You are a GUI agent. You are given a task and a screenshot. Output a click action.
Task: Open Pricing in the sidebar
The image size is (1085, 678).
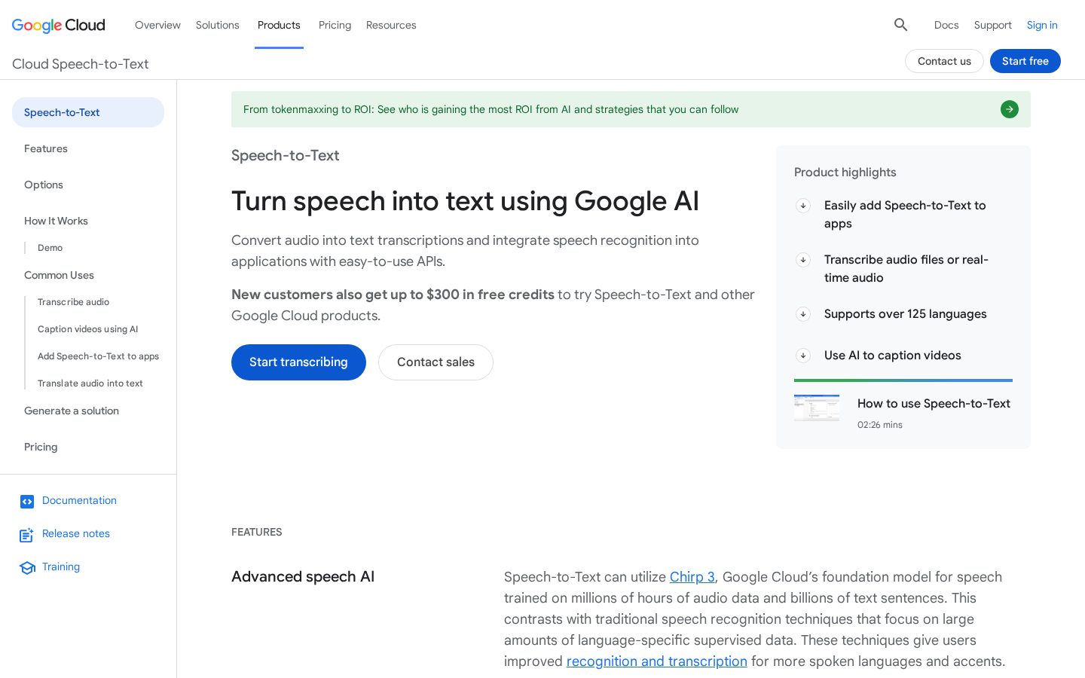pos(41,447)
